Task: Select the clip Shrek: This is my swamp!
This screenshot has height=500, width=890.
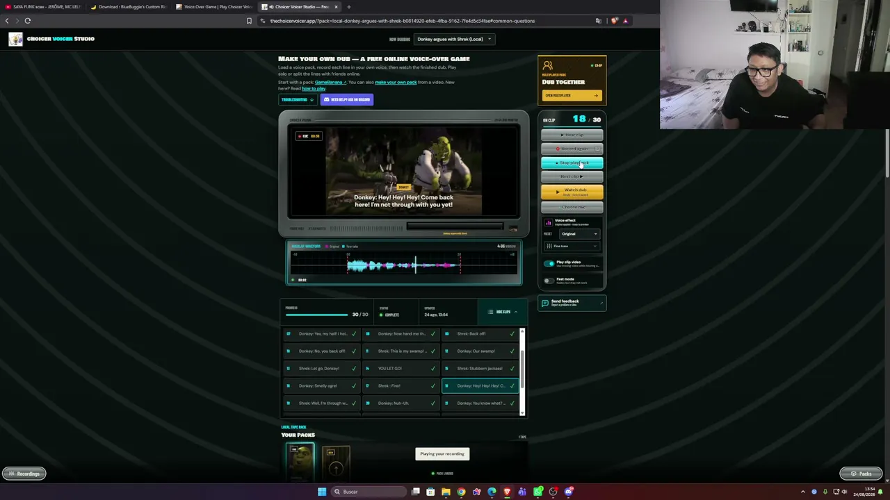Action: [x=400, y=351]
